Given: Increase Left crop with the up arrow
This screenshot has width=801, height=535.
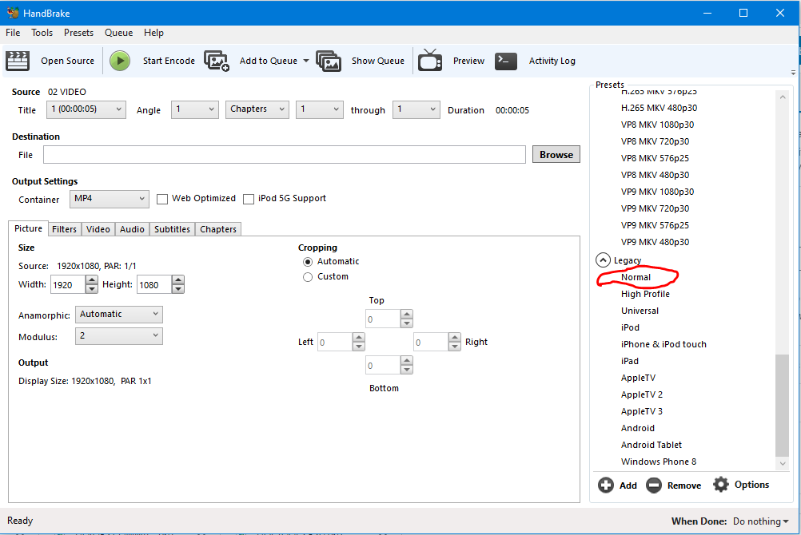Looking at the screenshot, I should pos(359,338).
